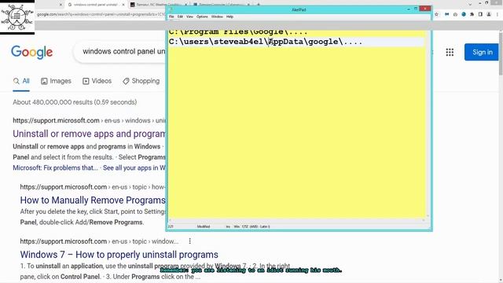Open the Help menu in AkelPad
The height and width of the screenshot is (283, 503).
tap(229, 17)
